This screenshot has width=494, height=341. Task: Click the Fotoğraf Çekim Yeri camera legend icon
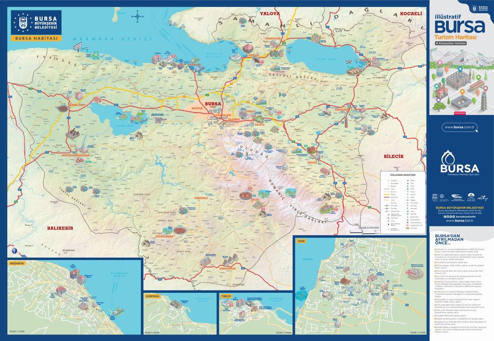(408, 225)
